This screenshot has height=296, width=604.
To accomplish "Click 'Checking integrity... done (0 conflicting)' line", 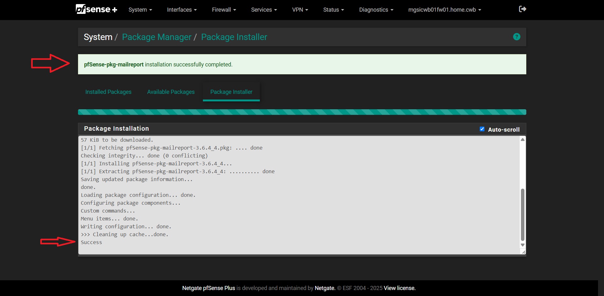I will pos(144,156).
